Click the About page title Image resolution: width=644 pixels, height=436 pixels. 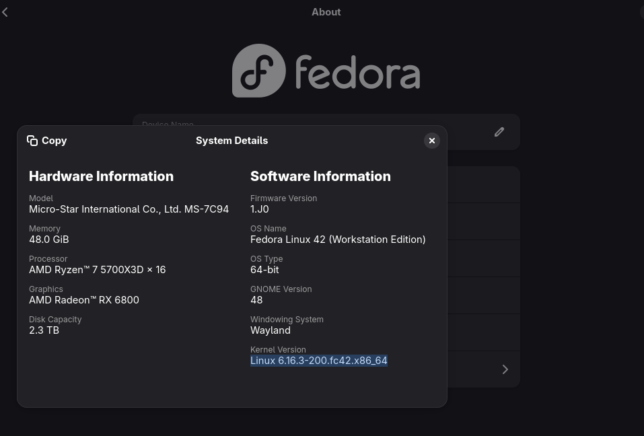(x=326, y=12)
